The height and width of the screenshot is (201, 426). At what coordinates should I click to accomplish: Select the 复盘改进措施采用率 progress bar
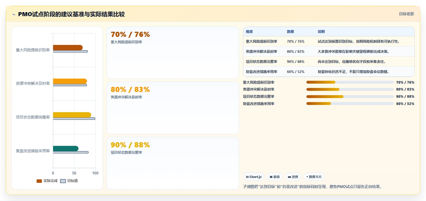(x=350, y=104)
